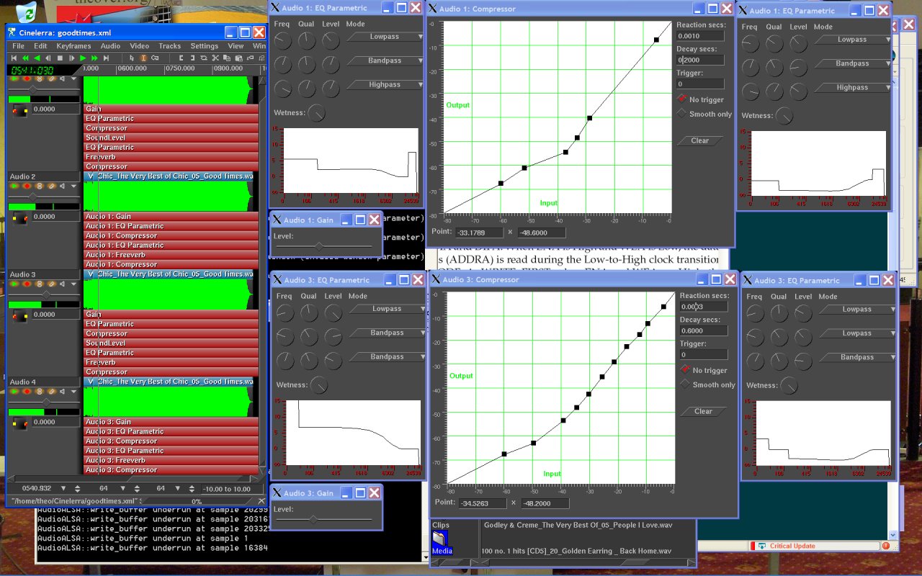Screen dimensions: 922x576
Task: Open the Highpass mode dropdown in the Audio 1 EQ window left of the Compressor
Action: click(x=385, y=85)
